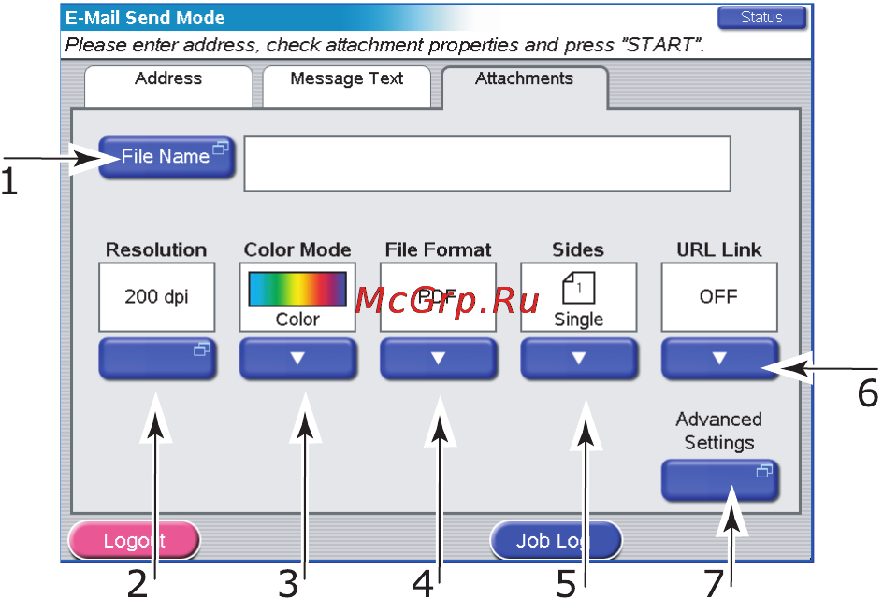Click the Resolution label
Viewport: 883px width, 598px height.
coord(156,249)
